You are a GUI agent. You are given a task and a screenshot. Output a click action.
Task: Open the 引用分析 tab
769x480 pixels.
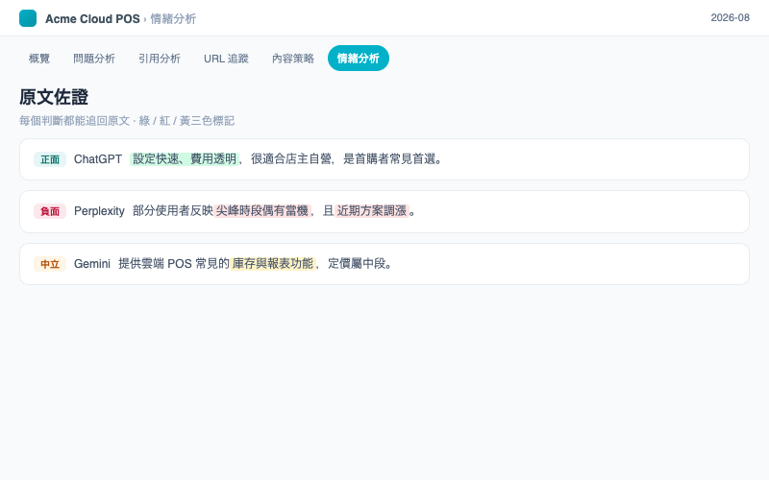[160, 59]
